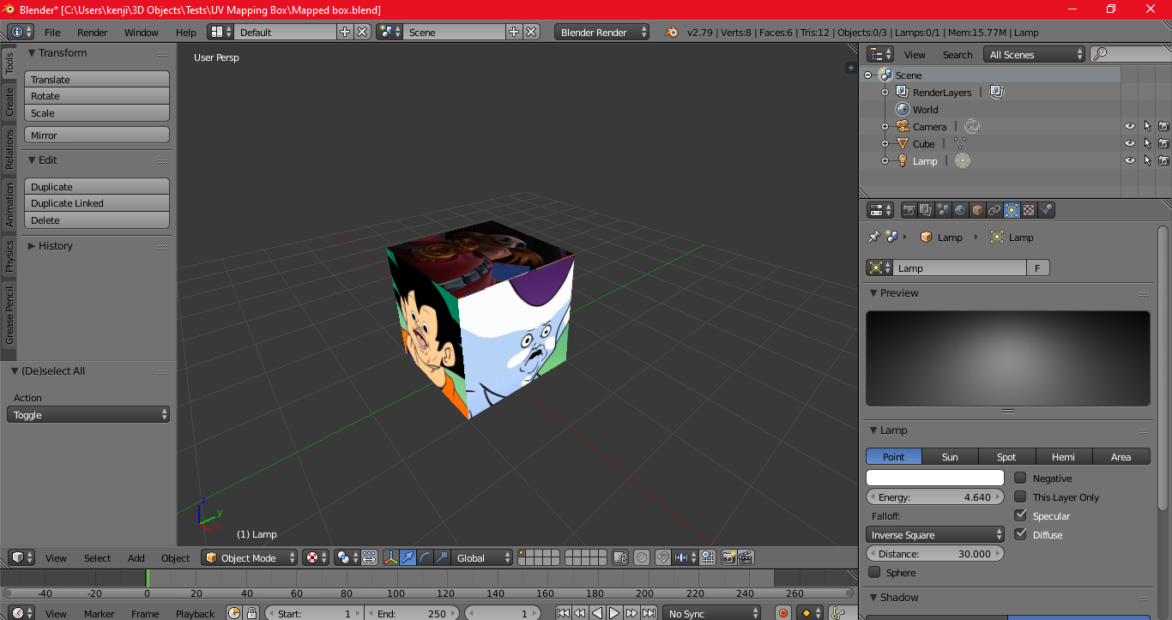
Task: Click the lock camera to layers icon
Action: coord(621,557)
